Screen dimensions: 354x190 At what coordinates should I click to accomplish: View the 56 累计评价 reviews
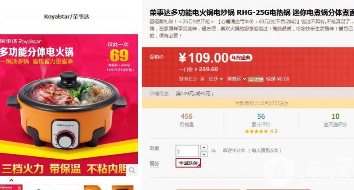pyautogui.click(x=261, y=120)
